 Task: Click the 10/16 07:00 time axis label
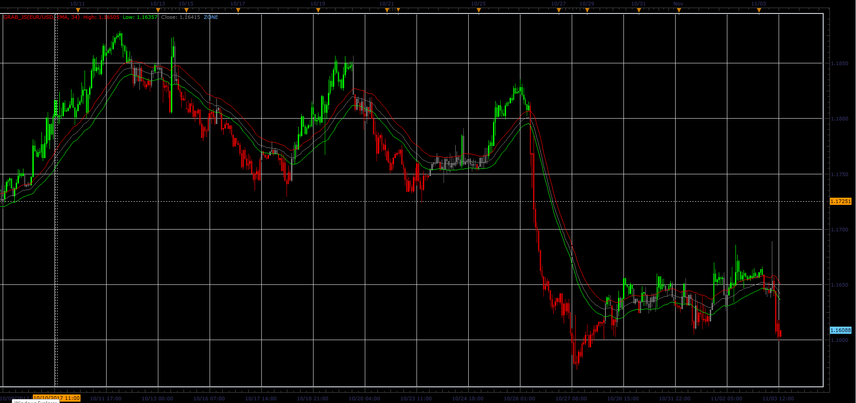[x=209, y=399]
